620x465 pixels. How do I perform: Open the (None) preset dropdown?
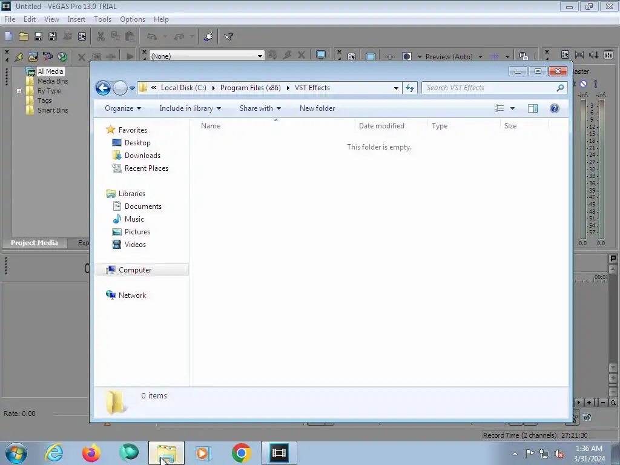click(x=260, y=56)
